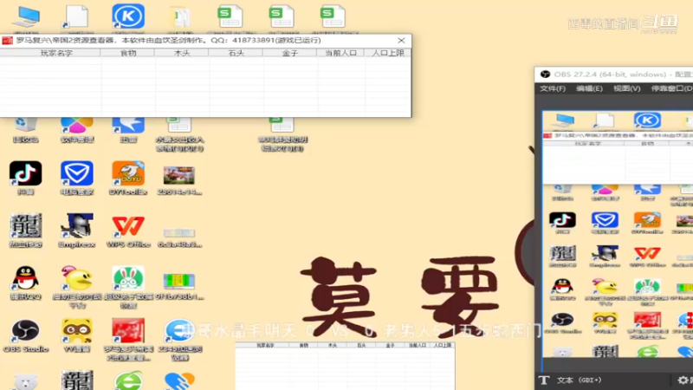
Task: Open the blank file shortcut beside This PC
Action: pyautogui.click(x=77, y=16)
